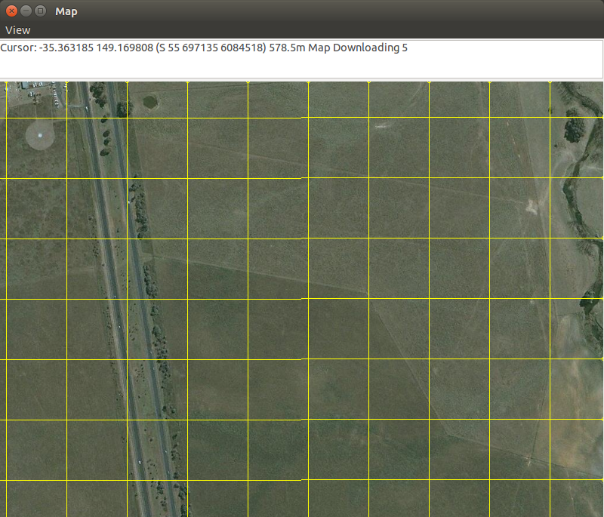Viewport: 604px width, 517px height.
Task: Maximize the Map window
Action: [x=40, y=11]
